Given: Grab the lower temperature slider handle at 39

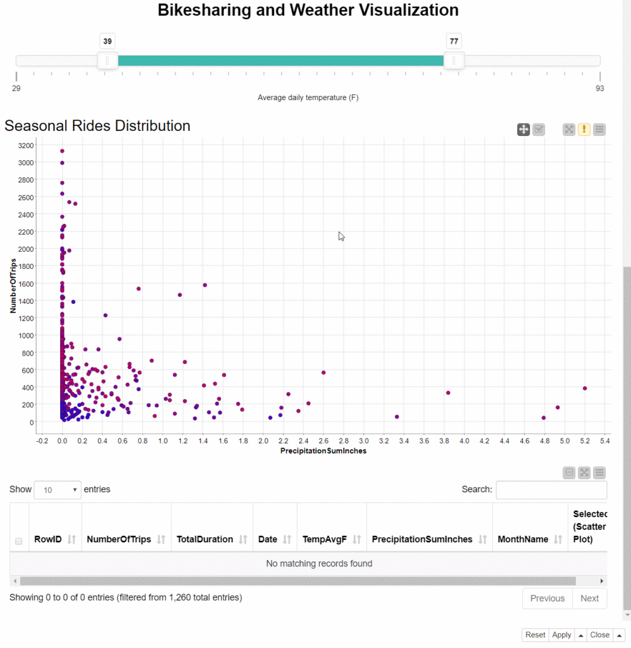Looking at the screenshot, I should click(108, 60).
